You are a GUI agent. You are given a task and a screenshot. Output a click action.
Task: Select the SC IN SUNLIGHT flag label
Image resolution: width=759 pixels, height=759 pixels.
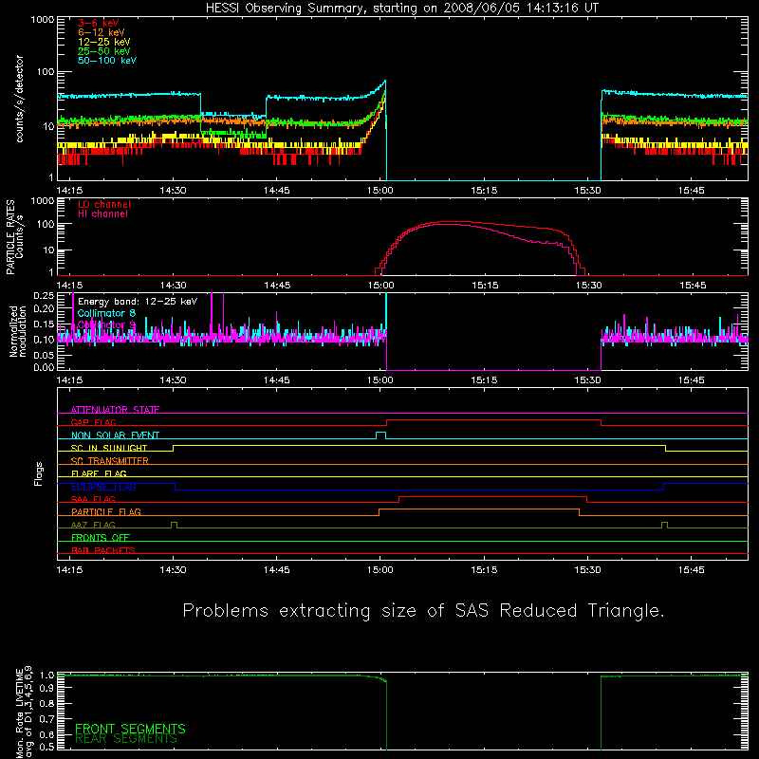pos(109,448)
